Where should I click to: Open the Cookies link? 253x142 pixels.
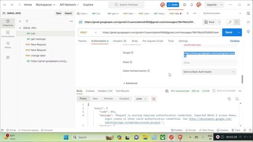click(235, 41)
